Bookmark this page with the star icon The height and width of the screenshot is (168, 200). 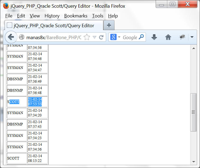[87, 37]
